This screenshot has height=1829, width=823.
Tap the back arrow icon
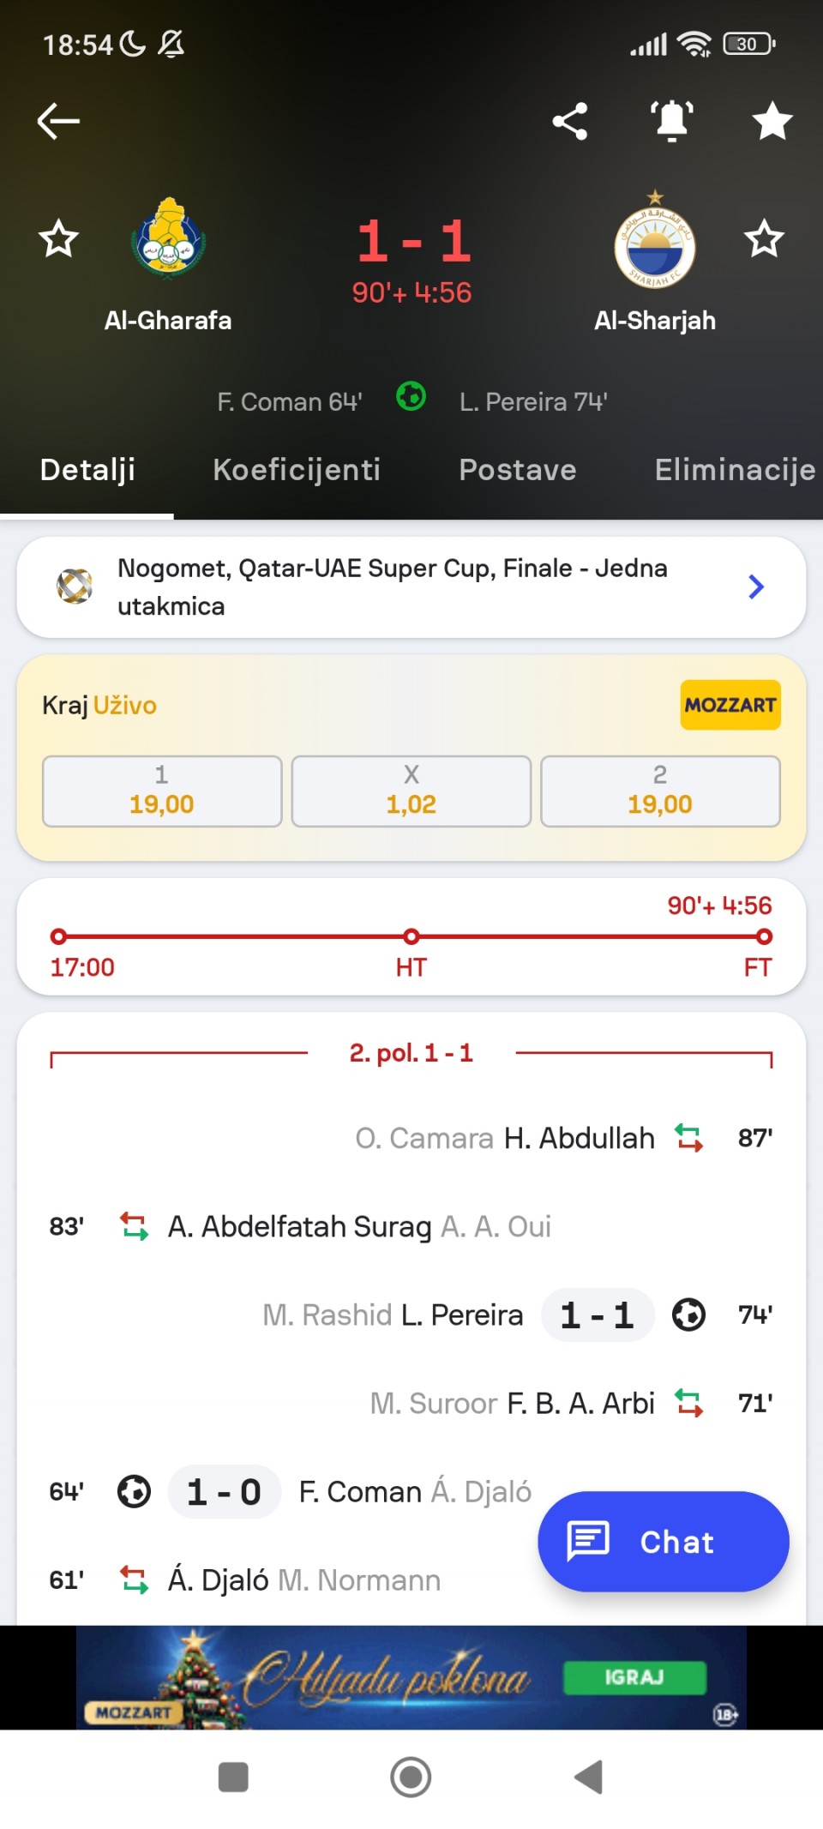coord(58,121)
